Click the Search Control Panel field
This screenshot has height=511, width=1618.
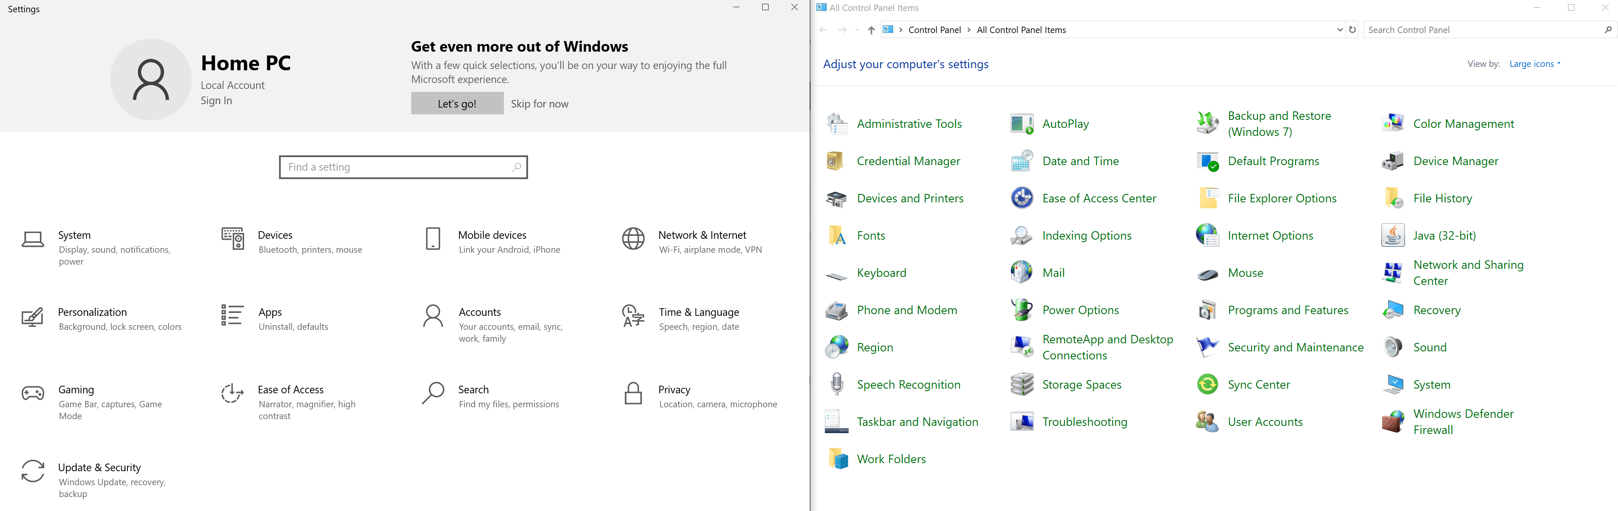click(1489, 30)
